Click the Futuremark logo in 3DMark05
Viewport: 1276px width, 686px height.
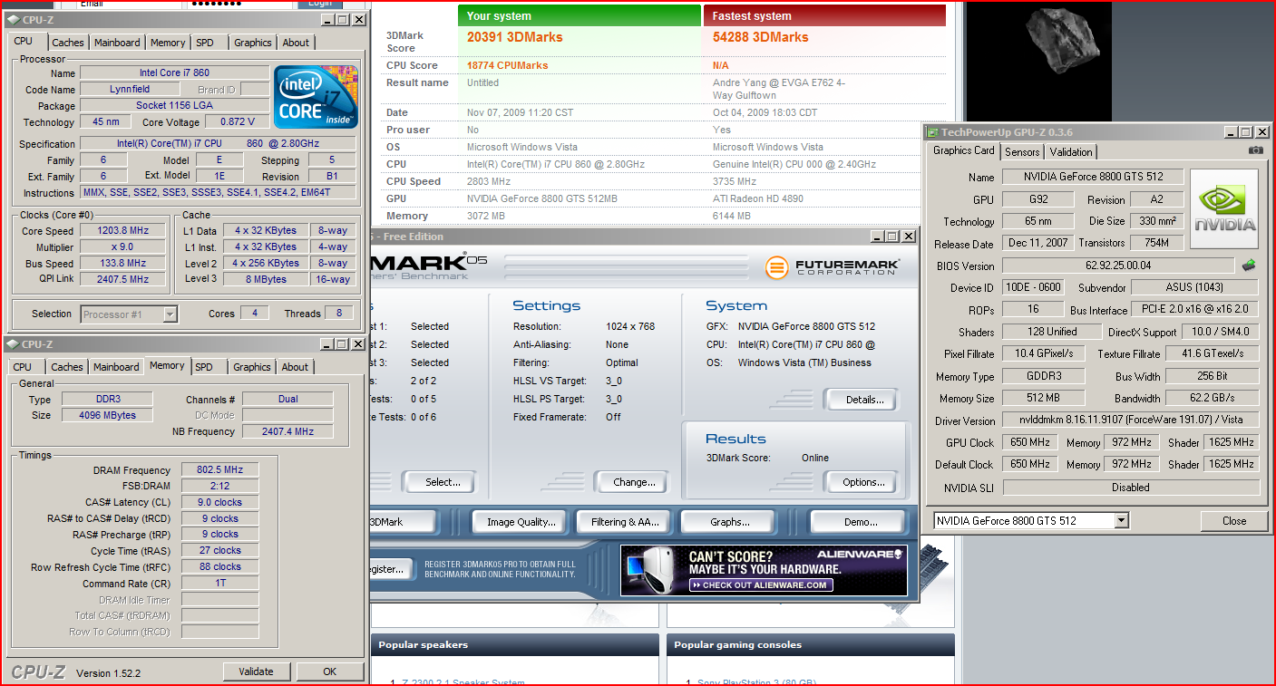(833, 267)
